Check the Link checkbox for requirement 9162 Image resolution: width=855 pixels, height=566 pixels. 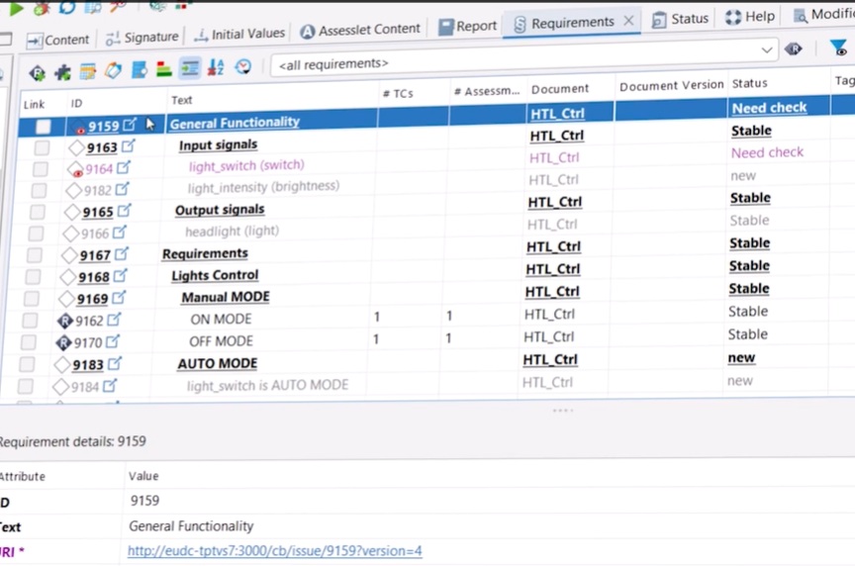[30, 320]
